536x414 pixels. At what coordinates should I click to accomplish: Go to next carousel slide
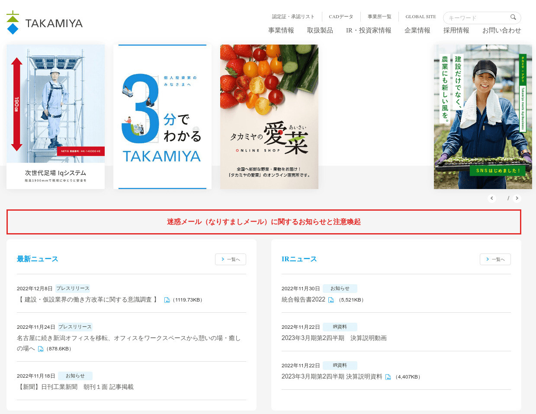(517, 198)
